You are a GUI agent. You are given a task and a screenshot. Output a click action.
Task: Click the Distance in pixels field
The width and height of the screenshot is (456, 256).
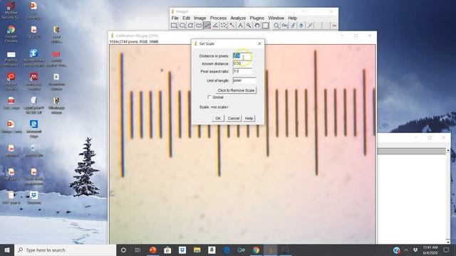point(242,55)
